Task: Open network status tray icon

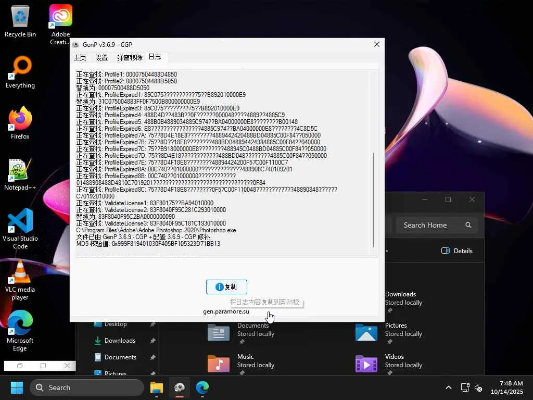Action: [x=465, y=387]
